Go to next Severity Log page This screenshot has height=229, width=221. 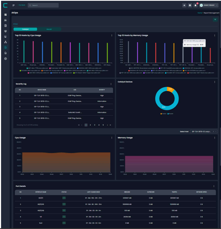tap(107, 125)
